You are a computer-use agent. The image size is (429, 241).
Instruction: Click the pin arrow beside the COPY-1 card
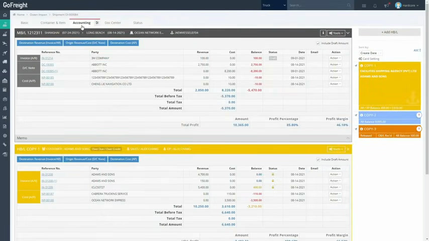click(x=356, y=66)
